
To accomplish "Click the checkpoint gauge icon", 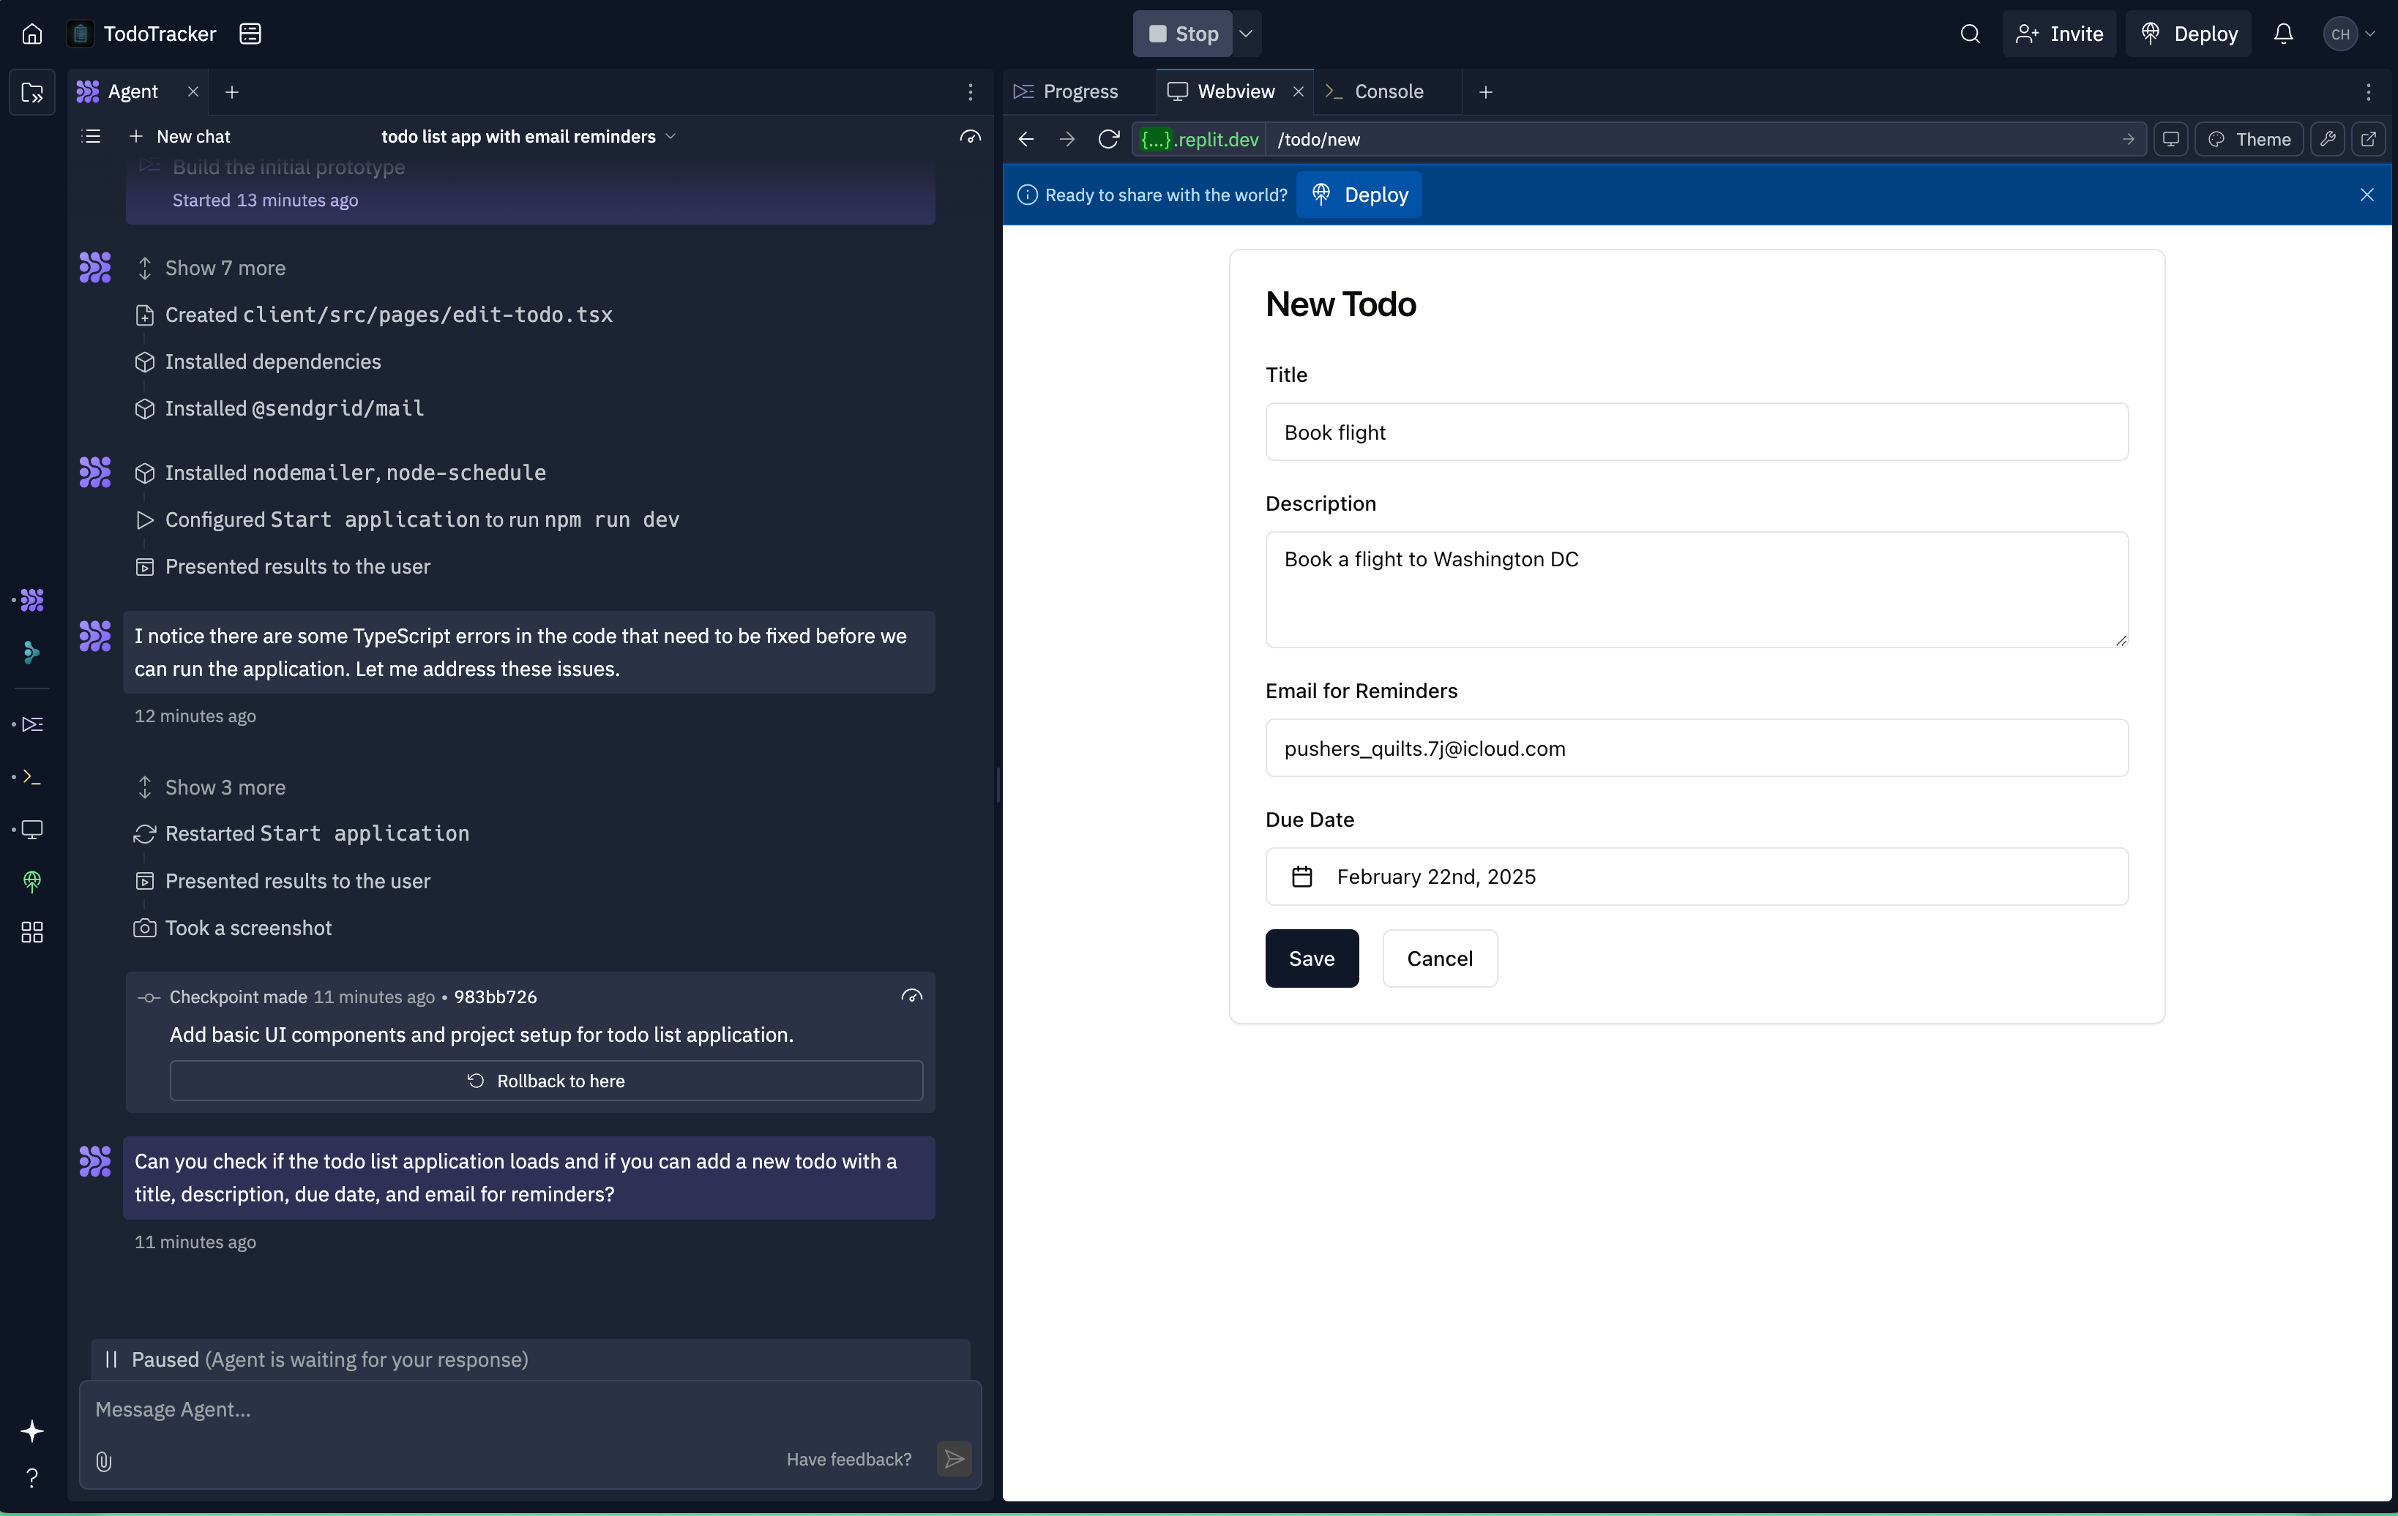I will click(x=911, y=997).
